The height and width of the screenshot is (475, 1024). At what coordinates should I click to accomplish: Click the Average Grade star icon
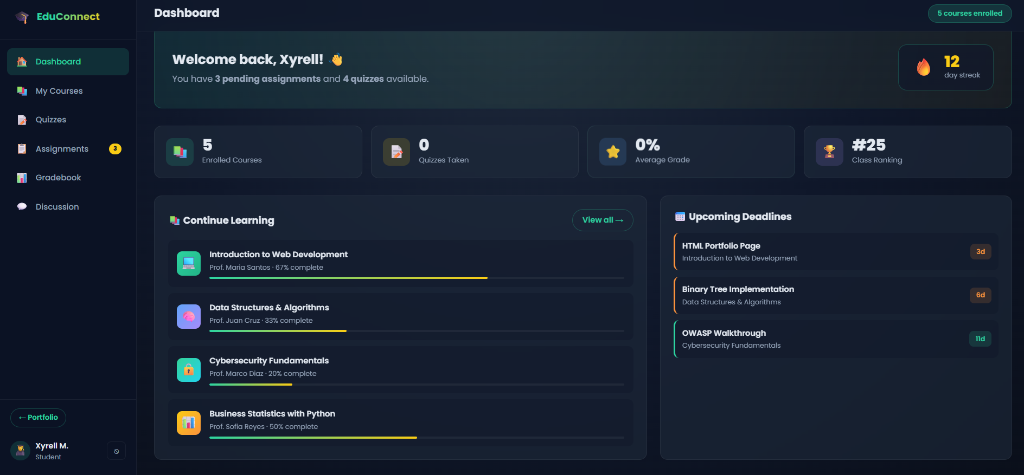point(613,152)
